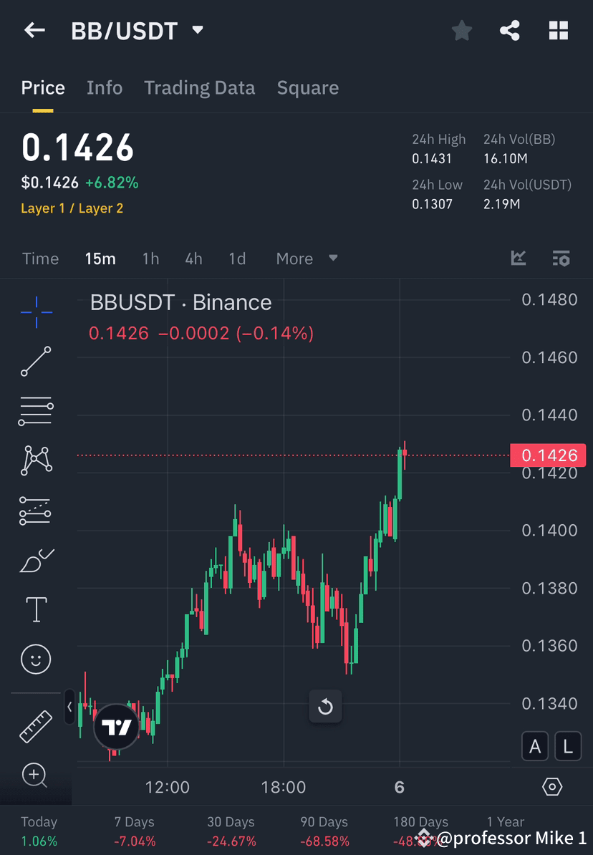Toggle the favorite star for BB/USDT
593x855 pixels.
pyautogui.click(x=461, y=30)
